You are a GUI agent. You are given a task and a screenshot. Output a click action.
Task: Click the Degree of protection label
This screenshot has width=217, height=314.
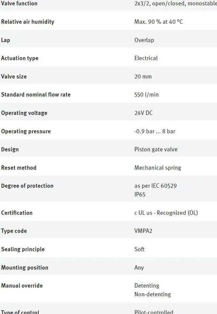pyautogui.click(x=27, y=186)
